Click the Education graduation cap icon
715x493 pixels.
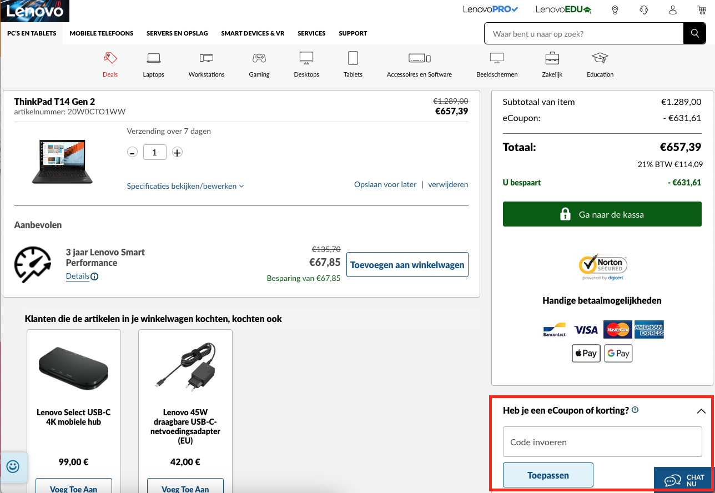tap(600, 58)
